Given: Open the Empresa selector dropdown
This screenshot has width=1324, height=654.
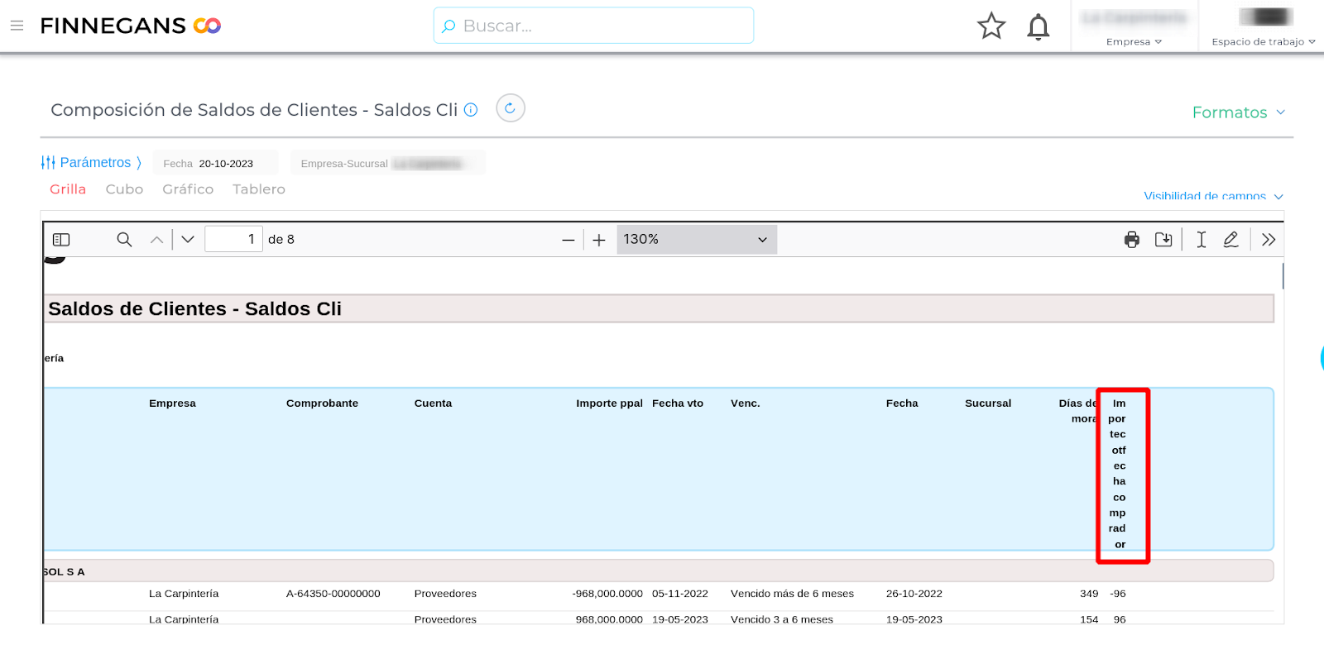Looking at the screenshot, I should [1134, 41].
